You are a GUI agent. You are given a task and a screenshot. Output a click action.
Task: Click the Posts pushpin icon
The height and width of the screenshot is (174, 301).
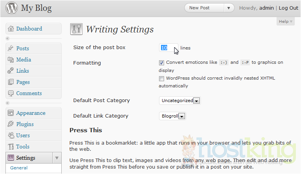click(x=11, y=48)
